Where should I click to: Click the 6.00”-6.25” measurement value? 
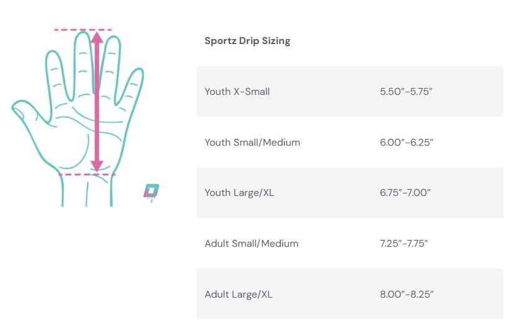(406, 143)
